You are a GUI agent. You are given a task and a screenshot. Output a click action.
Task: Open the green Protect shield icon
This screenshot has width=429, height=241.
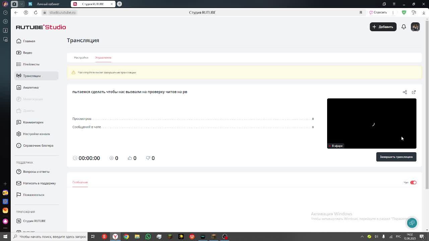coord(404,12)
